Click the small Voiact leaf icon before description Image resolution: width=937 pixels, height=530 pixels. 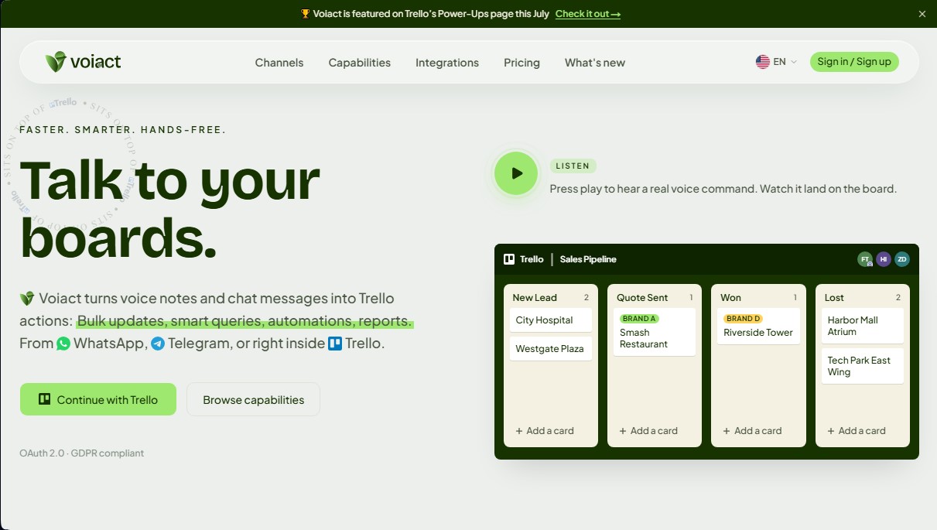point(27,299)
